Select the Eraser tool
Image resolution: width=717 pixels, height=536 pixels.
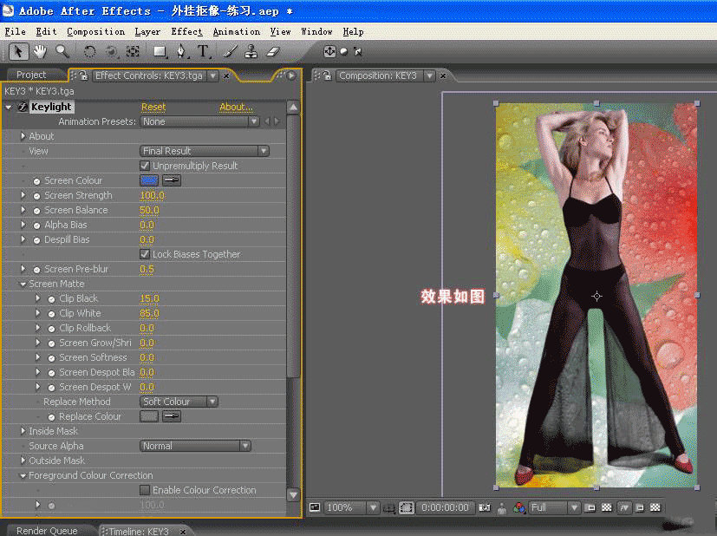[x=271, y=51]
